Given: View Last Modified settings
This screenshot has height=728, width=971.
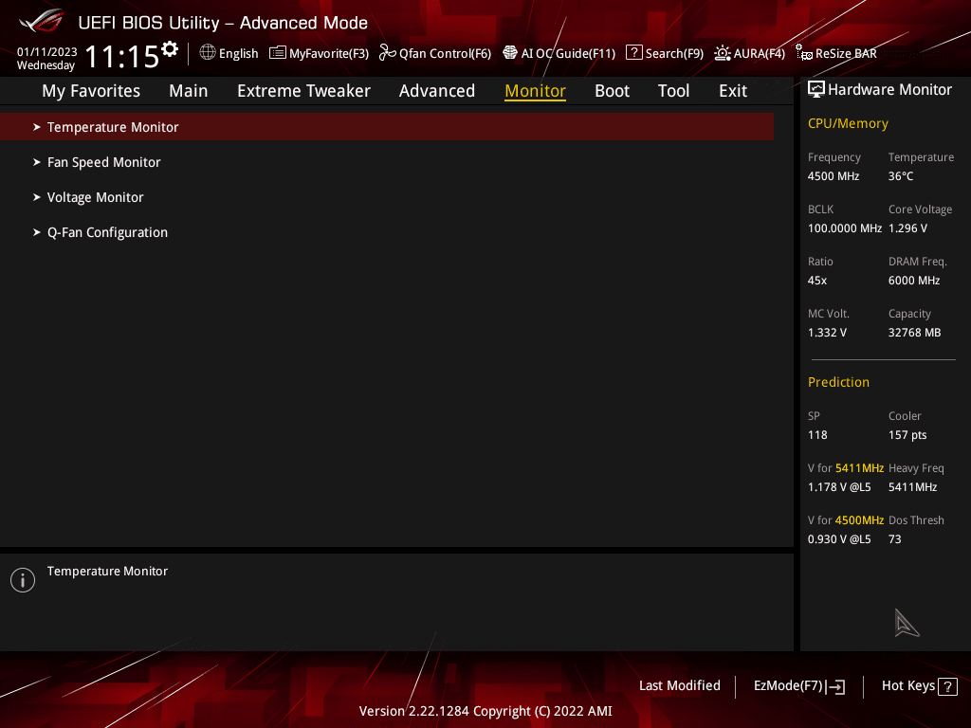Looking at the screenshot, I should 679,686.
